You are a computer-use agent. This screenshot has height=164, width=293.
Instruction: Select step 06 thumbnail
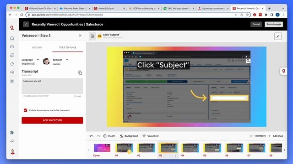(x=234, y=148)
